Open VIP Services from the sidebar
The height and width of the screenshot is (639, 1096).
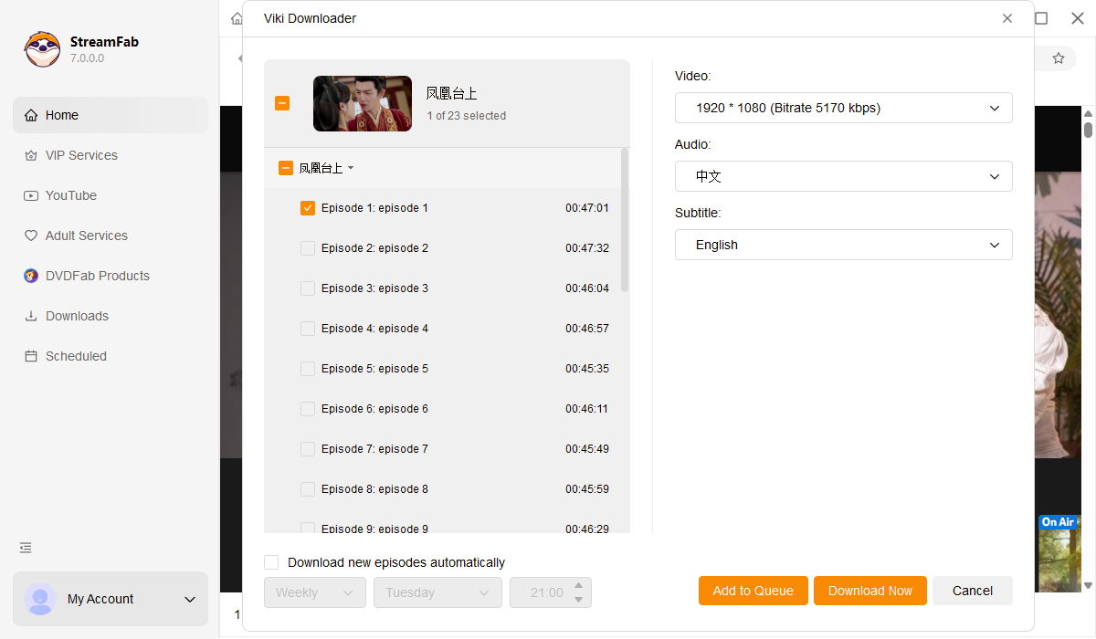coord(80,155)
